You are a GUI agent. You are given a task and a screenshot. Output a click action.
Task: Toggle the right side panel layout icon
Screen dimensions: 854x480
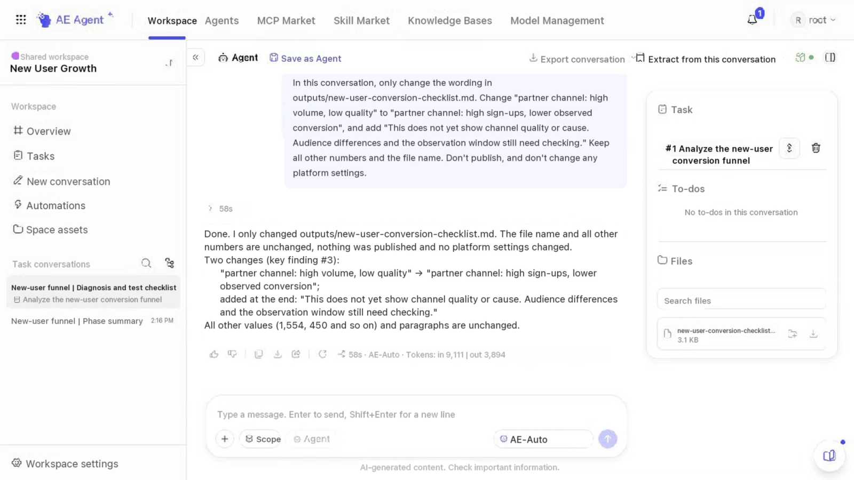tap(830, 58)
